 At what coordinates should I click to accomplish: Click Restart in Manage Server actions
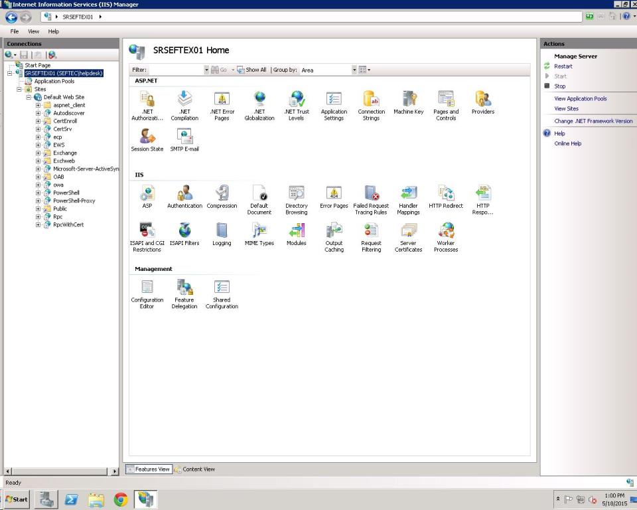pyautogui.click(x=563, y=66)
